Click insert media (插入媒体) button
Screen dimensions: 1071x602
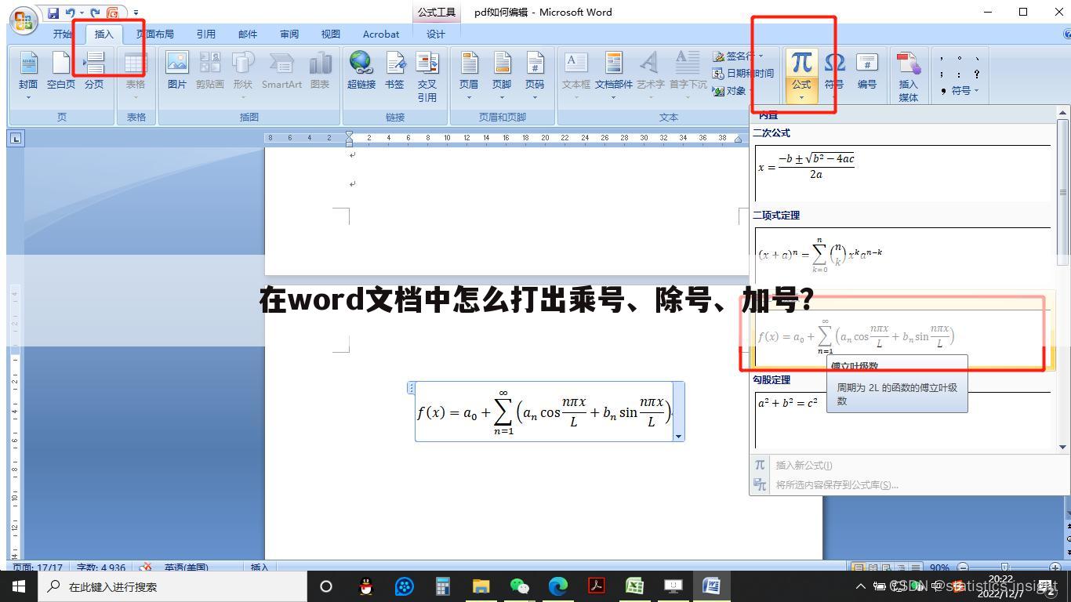click(x=908, y=77)
